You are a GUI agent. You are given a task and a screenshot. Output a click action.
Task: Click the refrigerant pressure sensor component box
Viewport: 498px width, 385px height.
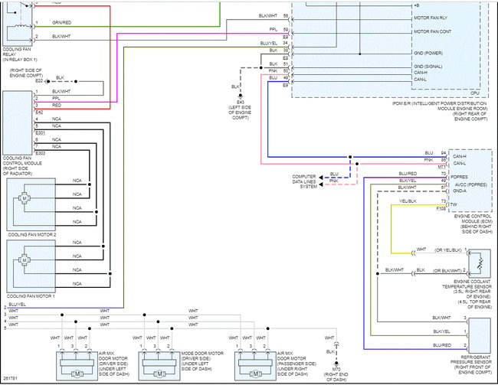coord(480,335)
